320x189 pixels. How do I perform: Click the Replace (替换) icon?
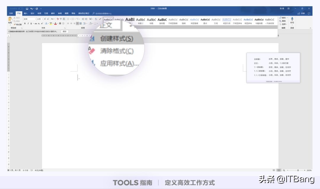(x=280, y=21)
